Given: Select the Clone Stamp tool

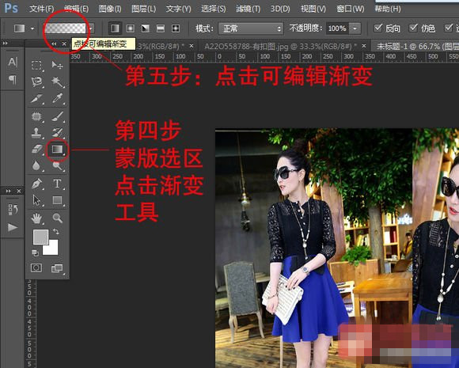Looking at the screenshot, I should click(36, 133).
